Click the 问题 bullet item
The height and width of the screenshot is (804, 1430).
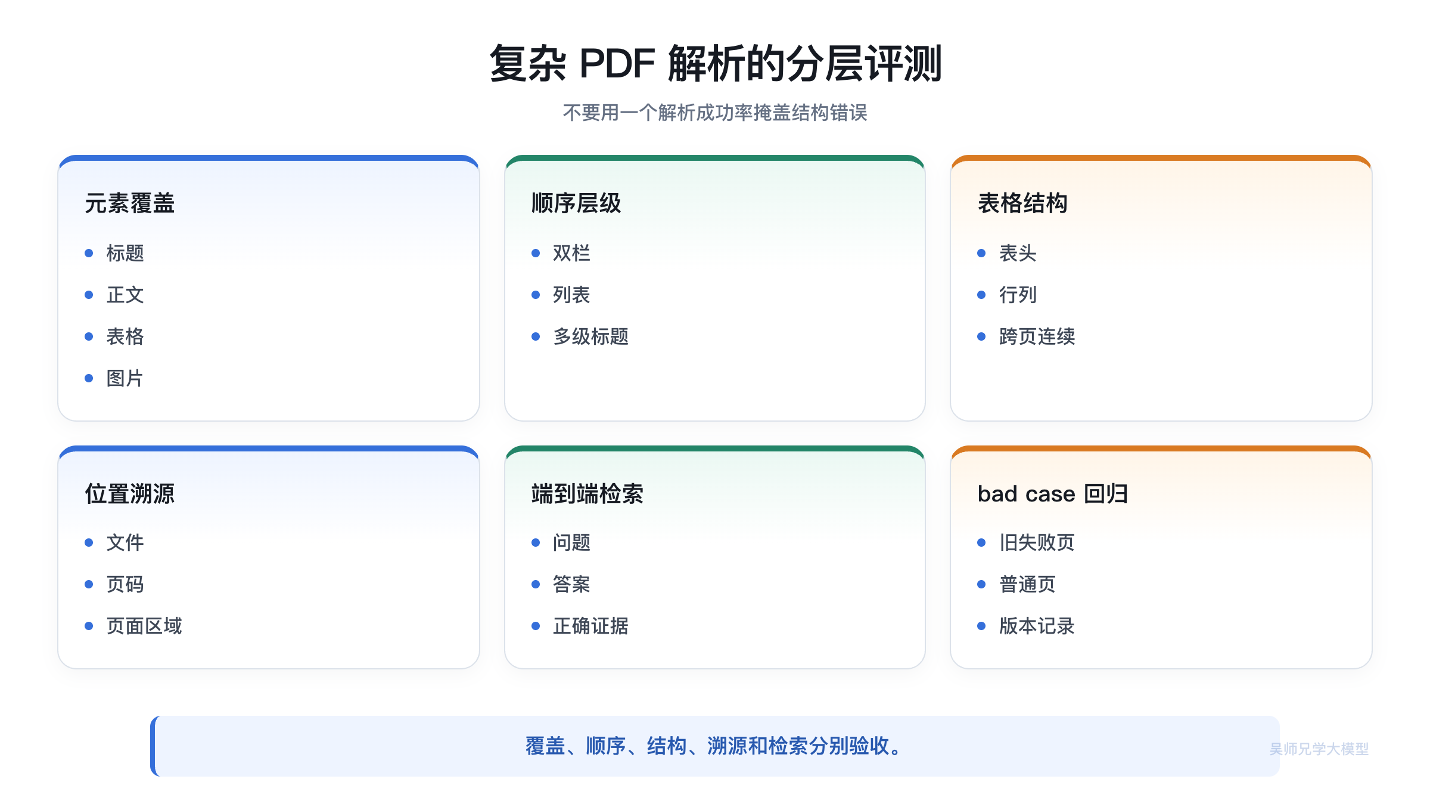tap(571, 543)
